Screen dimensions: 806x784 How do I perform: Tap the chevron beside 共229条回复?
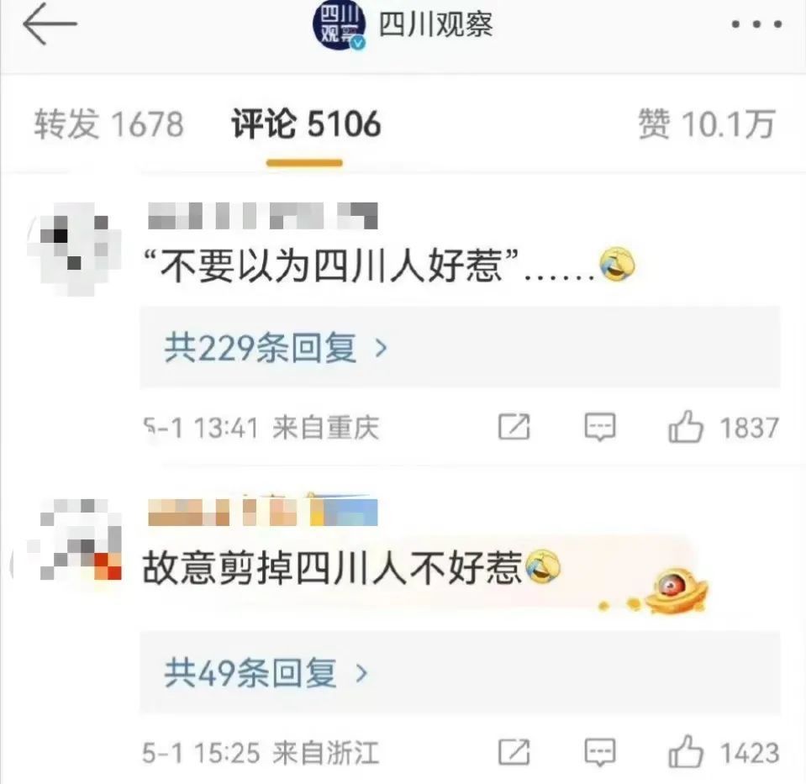pyautogui.click(x=381, y=349)
